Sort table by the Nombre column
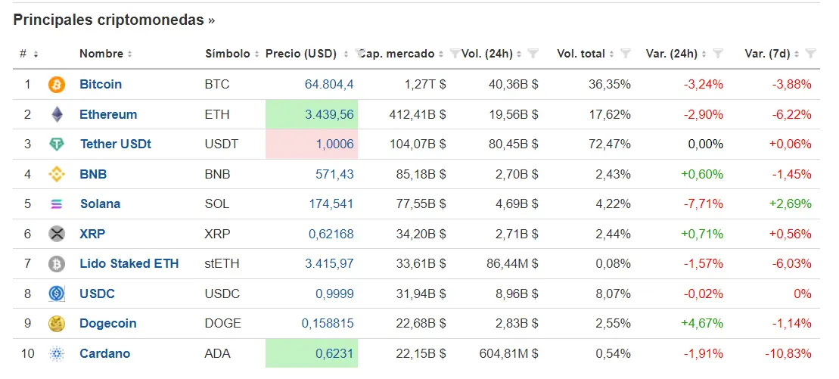The width and height of the screenshot is (839, 379). coord(105,54)
